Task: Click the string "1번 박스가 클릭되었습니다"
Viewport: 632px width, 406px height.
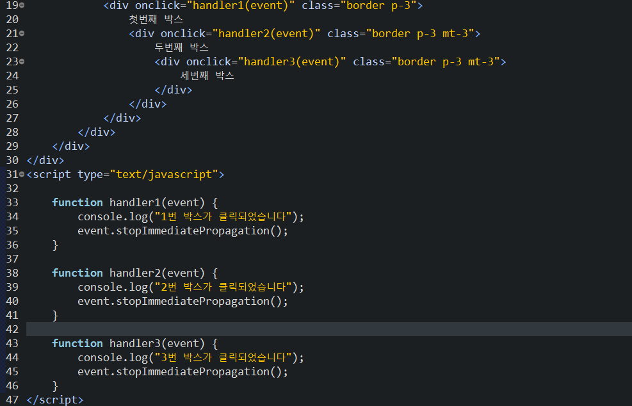Action: tap(223, 216)
